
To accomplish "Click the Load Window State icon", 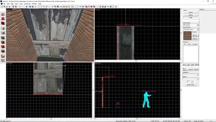I will [13, 7].
